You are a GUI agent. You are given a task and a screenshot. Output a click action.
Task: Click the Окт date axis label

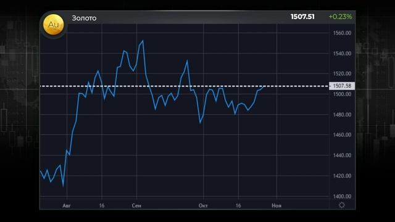[203, 205]
